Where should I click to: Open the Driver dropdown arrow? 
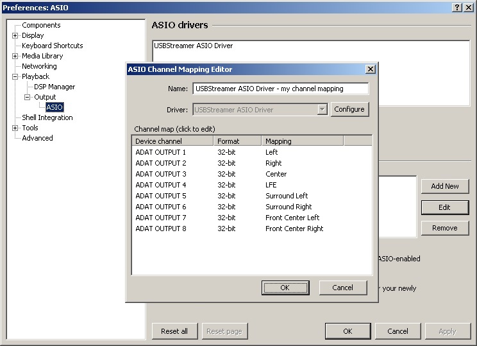click(322, 110)
